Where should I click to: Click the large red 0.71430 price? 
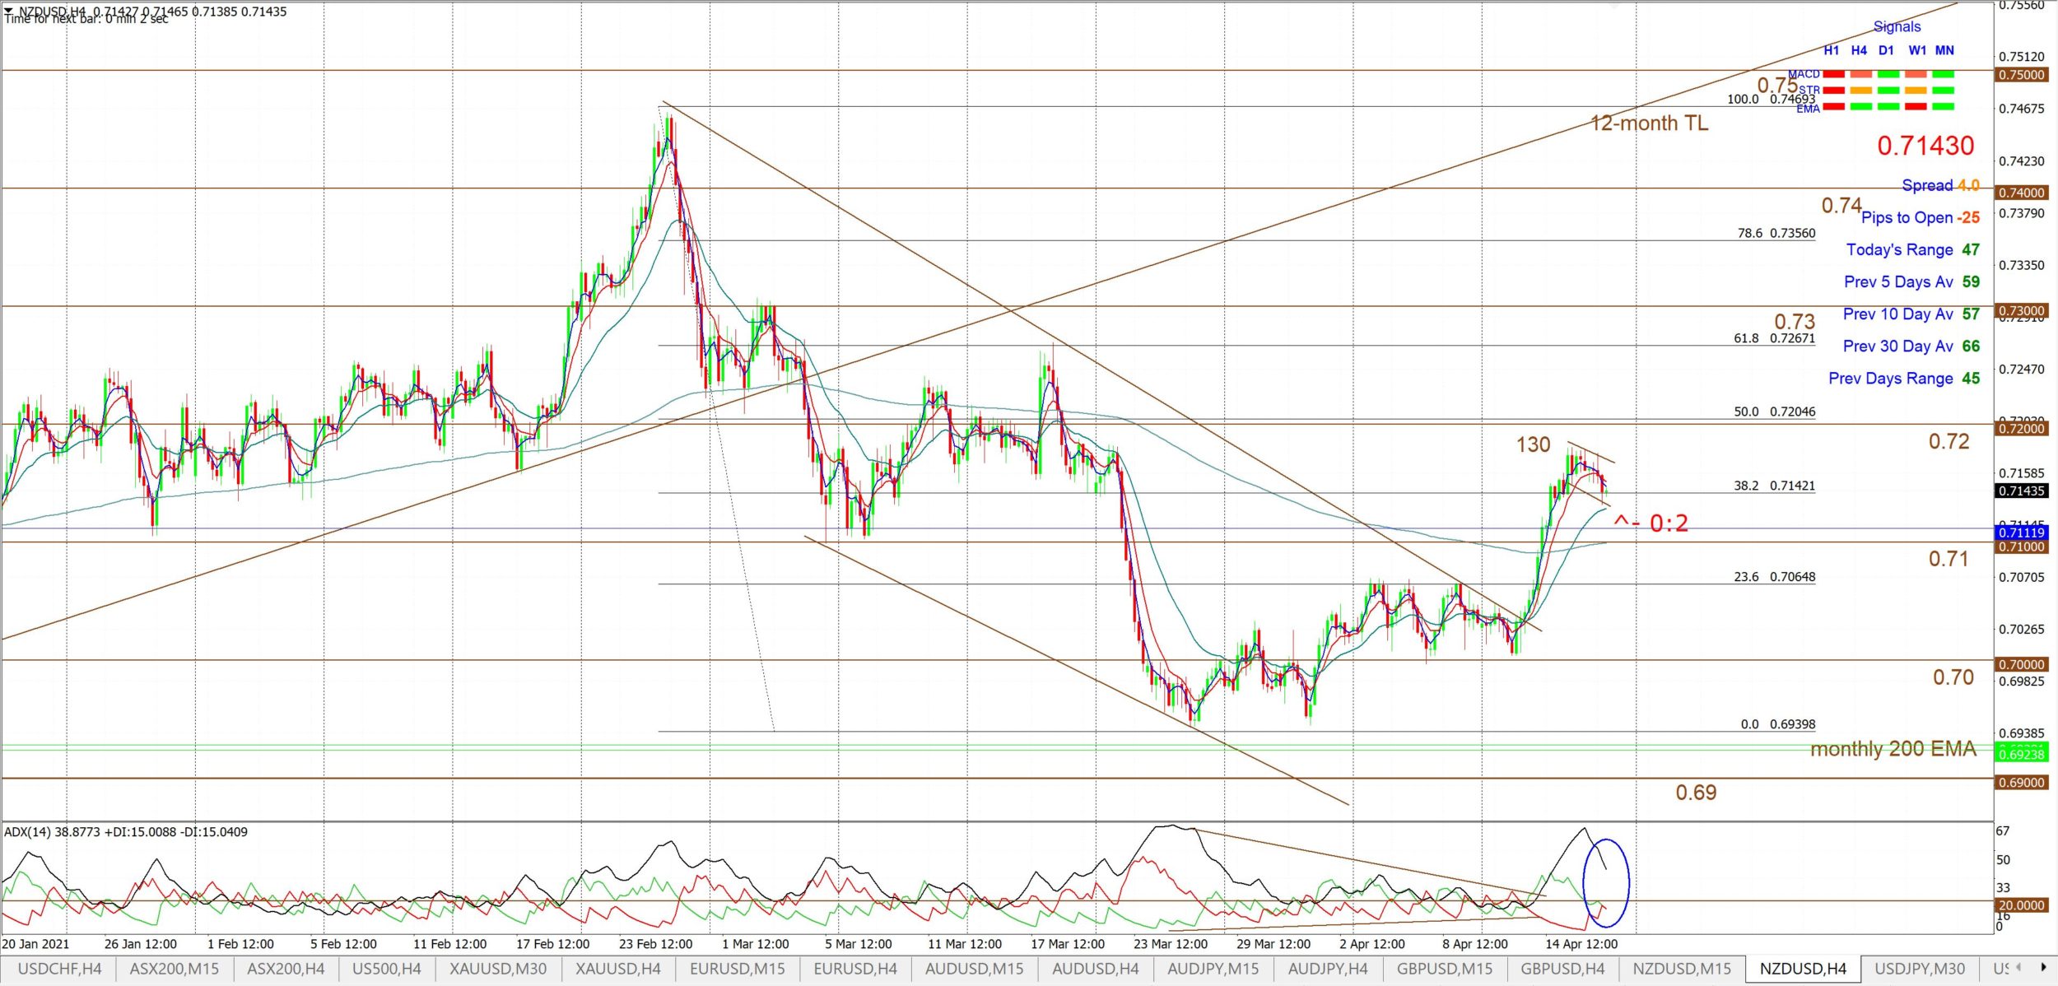[x=1925, y=146]
